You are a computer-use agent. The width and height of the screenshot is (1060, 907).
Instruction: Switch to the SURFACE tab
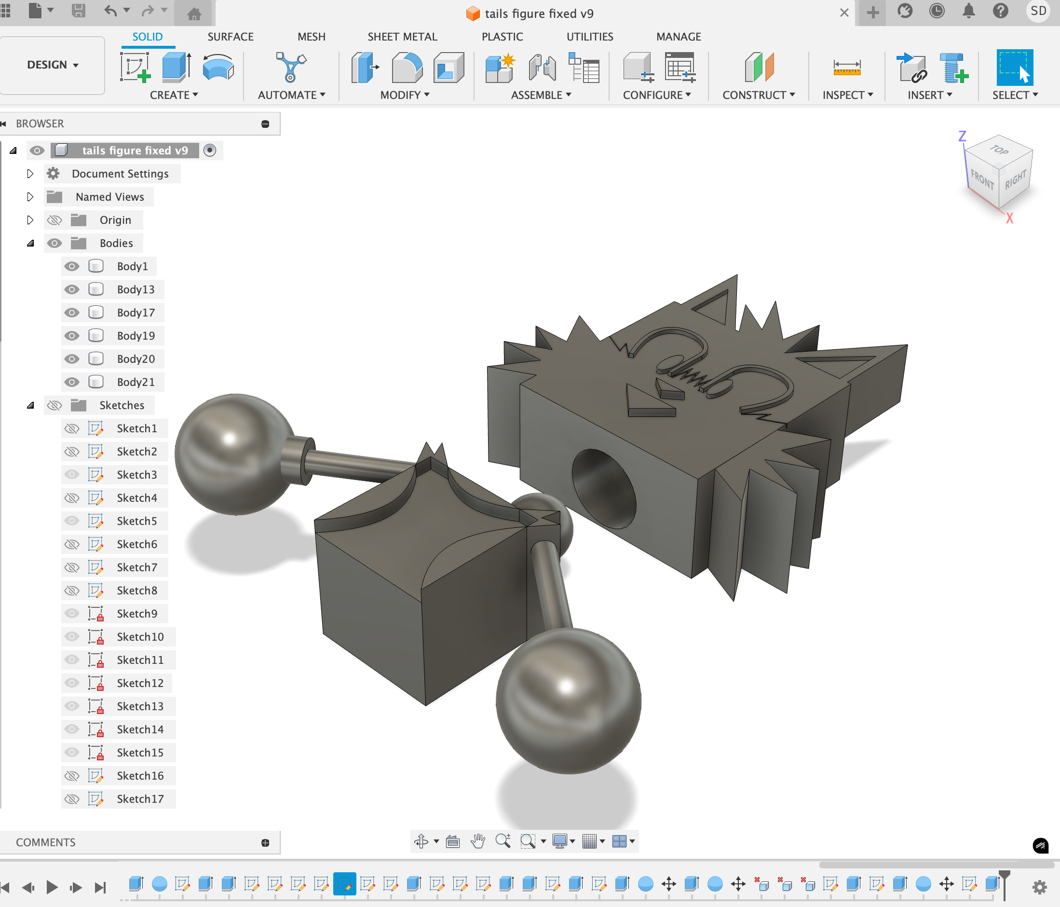[230, 37]
